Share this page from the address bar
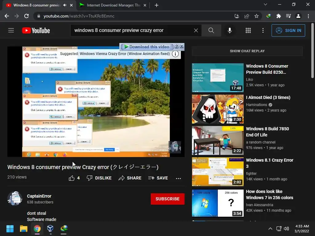Viewport: 315px width, 236px height. (x=247, y=16)
